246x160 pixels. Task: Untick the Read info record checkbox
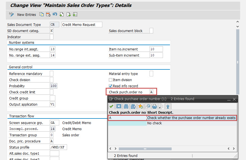coord(111,86)
